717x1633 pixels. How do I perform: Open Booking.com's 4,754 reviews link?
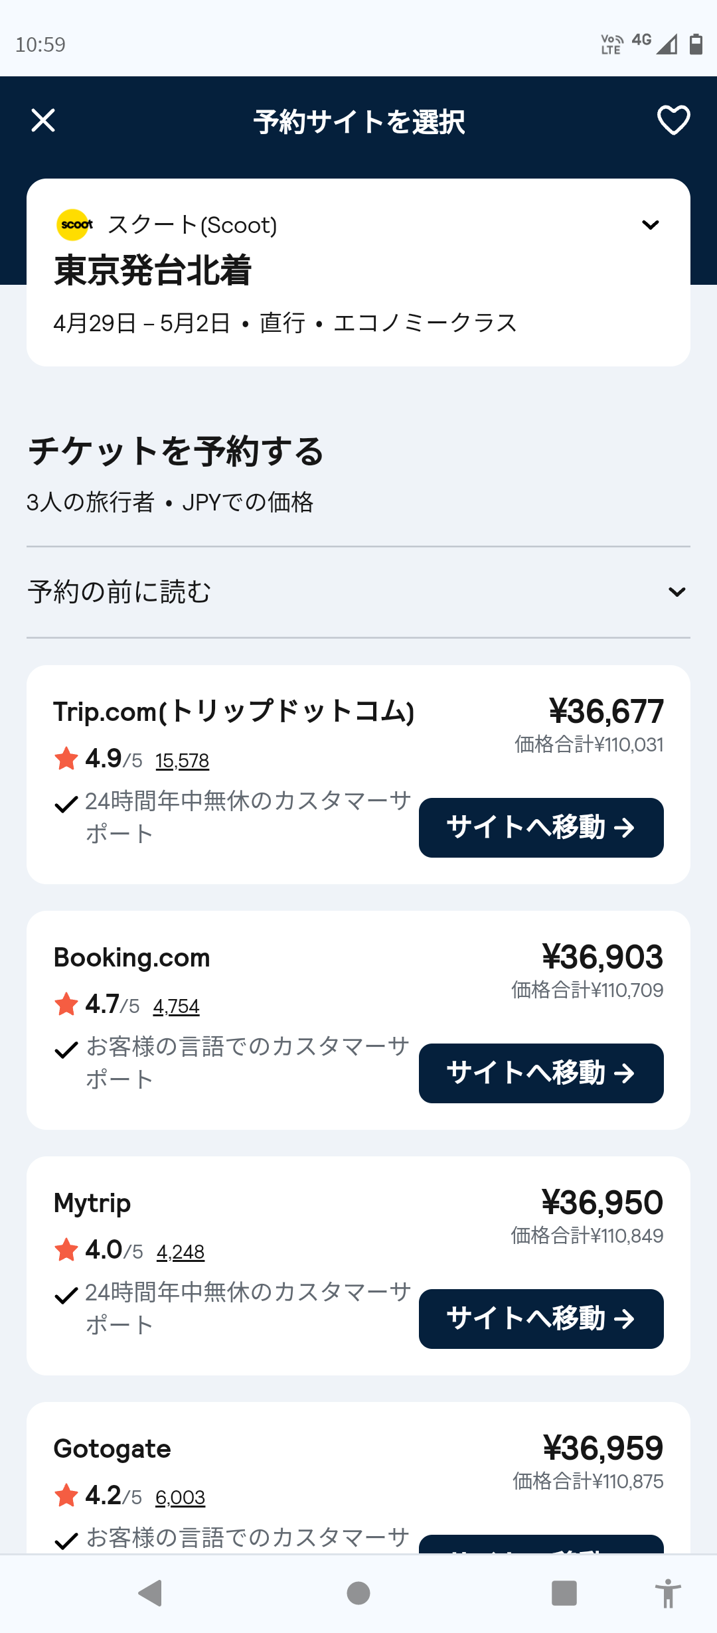(177, 1006)
